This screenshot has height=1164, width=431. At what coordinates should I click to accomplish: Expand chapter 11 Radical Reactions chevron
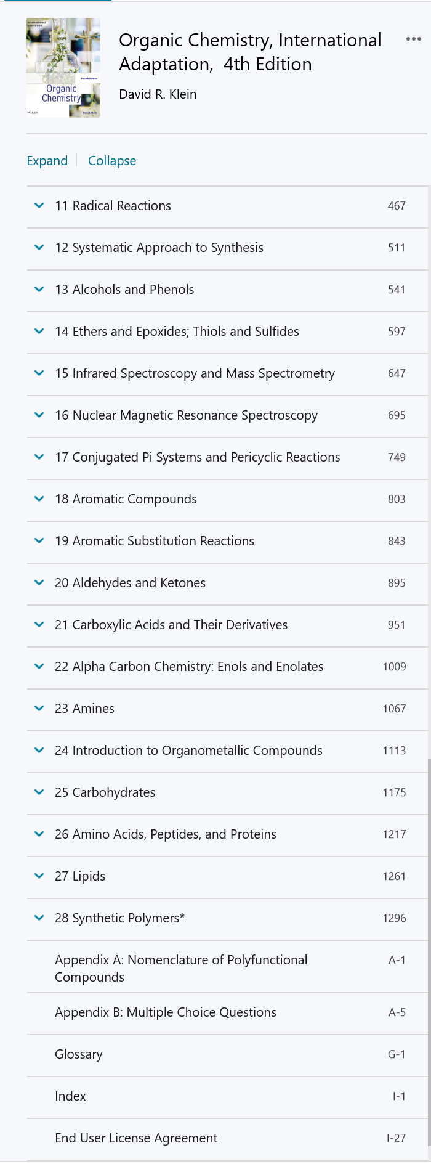pyautogui.click(x=39, y=206)
